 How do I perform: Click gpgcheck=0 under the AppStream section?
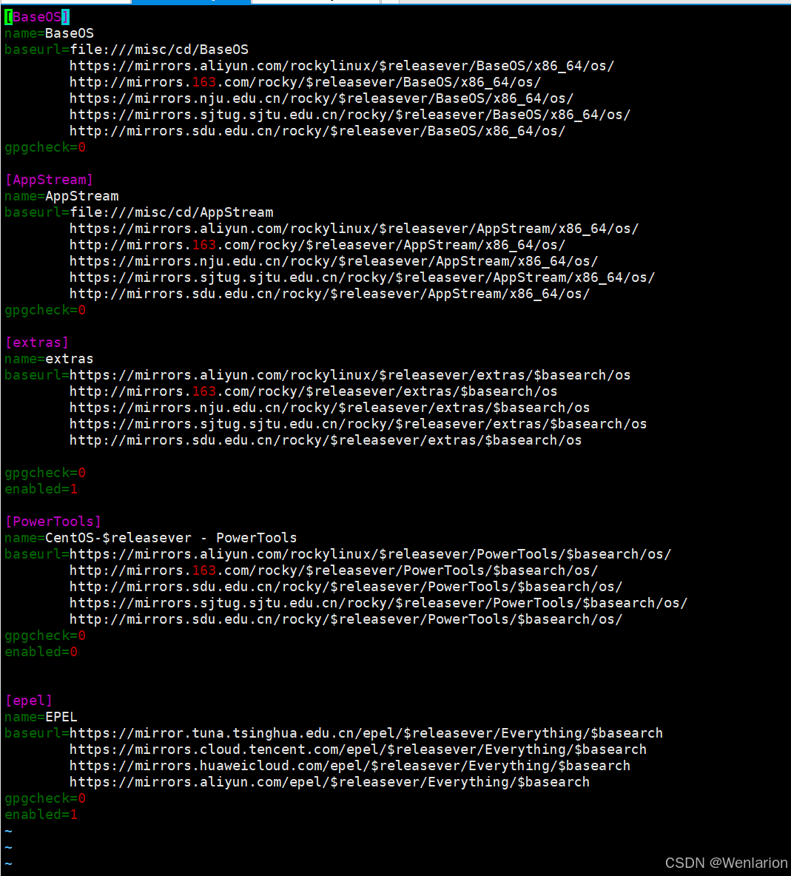click(45, 310)
